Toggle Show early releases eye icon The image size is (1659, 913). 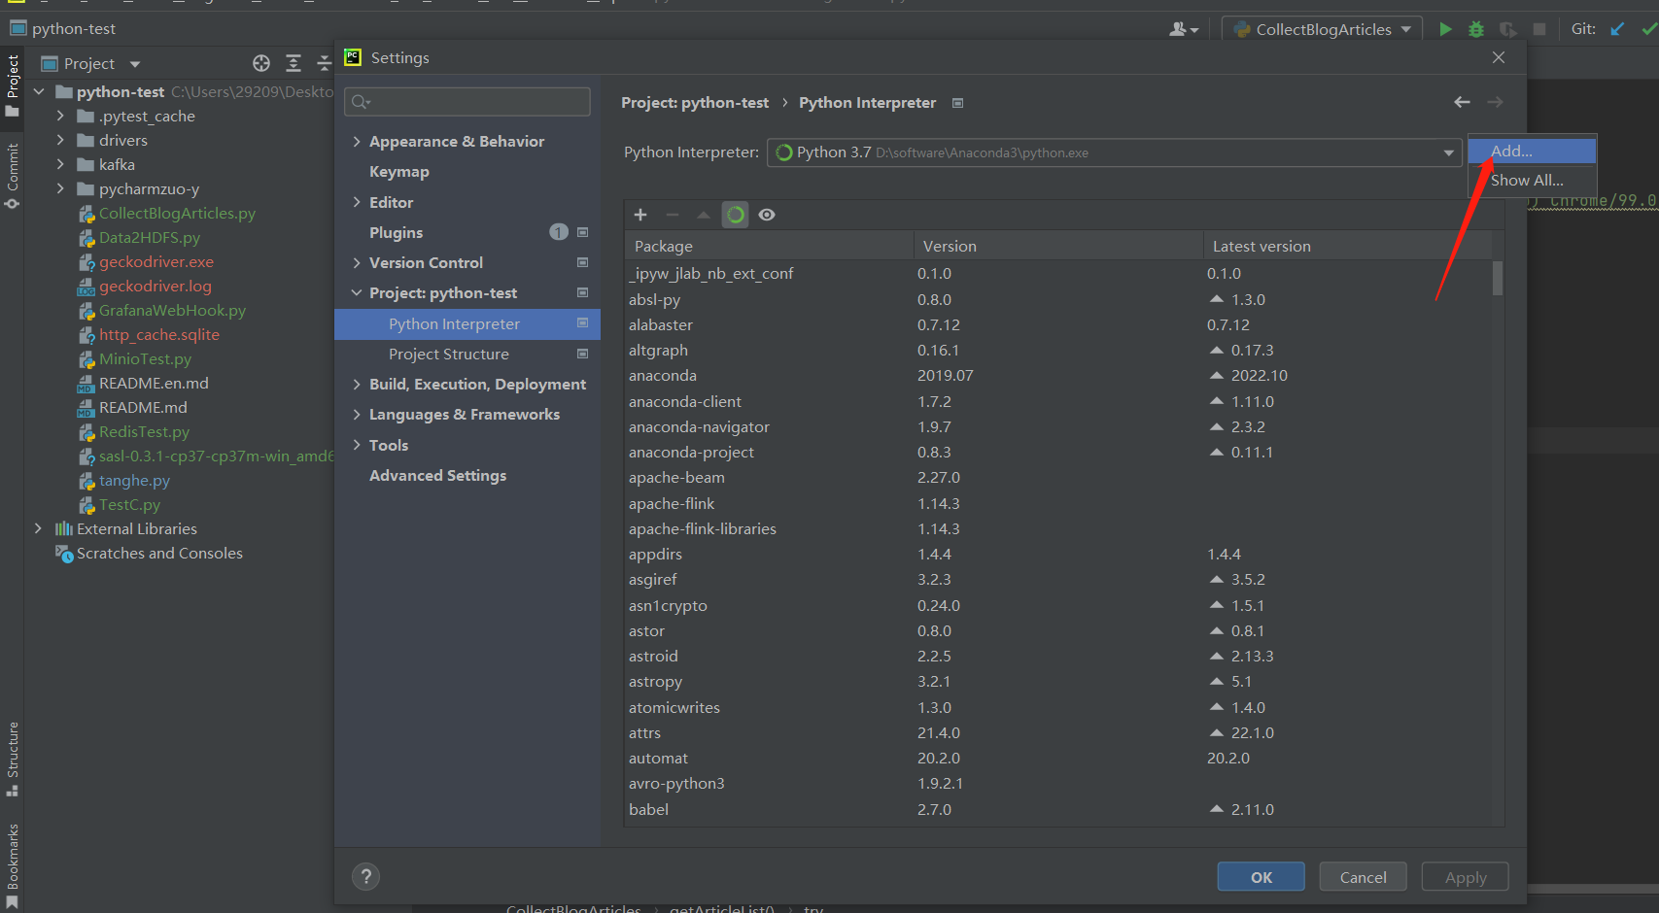(767, 215)
